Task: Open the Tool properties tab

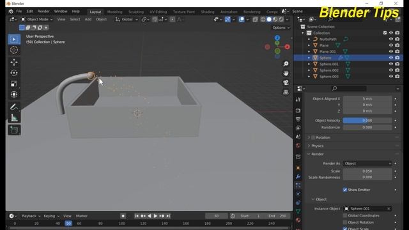Action: tap(298, 100)
